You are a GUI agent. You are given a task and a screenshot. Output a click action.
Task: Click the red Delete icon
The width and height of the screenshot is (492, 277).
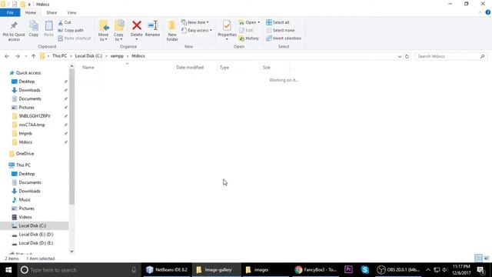[137, 25]
